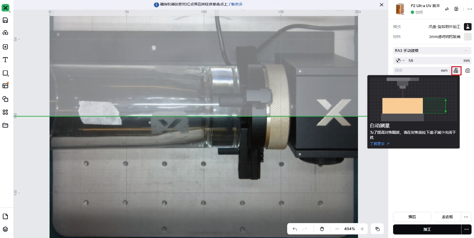Open the layers panel icon
The width and height of the screenshot is (474, 238).
[x=5, y=229]
